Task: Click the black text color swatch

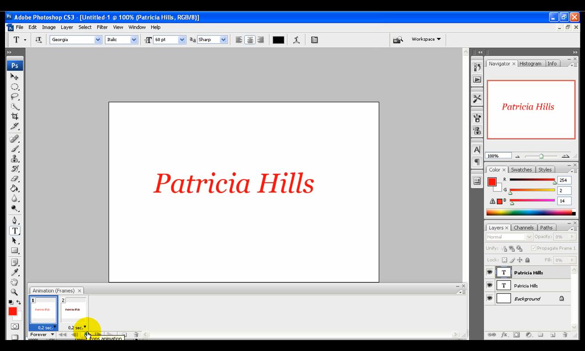Action: click(278, 40)
